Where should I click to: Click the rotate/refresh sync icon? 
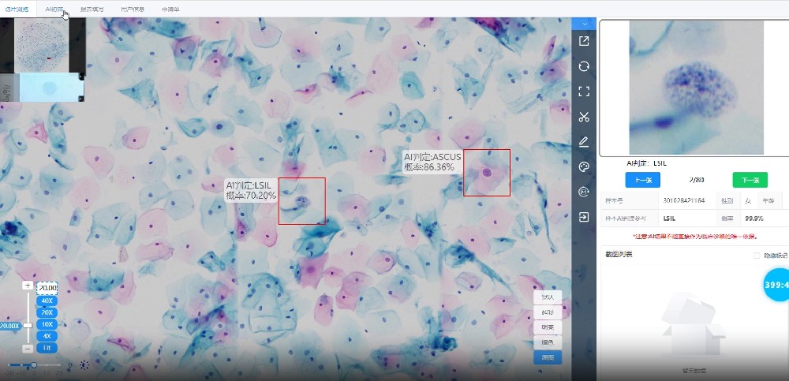click(x=584, y=66)
